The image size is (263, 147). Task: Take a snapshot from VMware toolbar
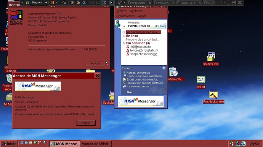point(72,3)
